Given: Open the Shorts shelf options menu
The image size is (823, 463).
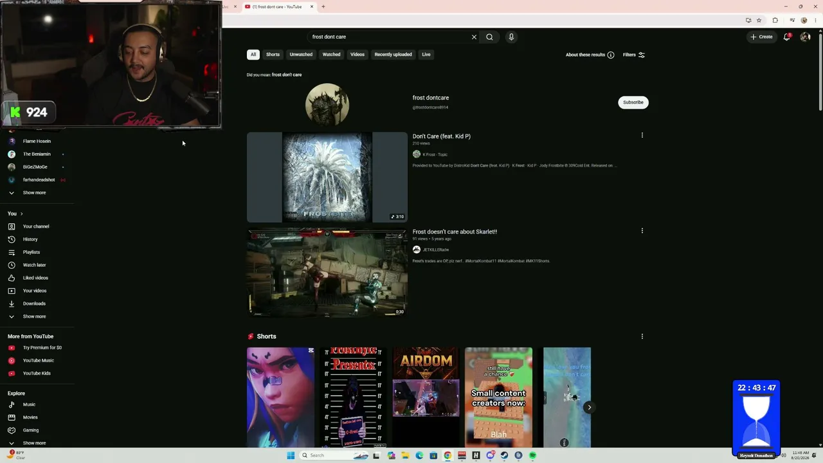Looking at the screenshot, I should (642, 336).
